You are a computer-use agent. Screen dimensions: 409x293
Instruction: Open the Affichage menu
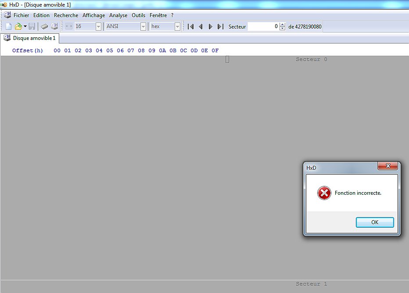pyautogui.click(x=93, y=15)
